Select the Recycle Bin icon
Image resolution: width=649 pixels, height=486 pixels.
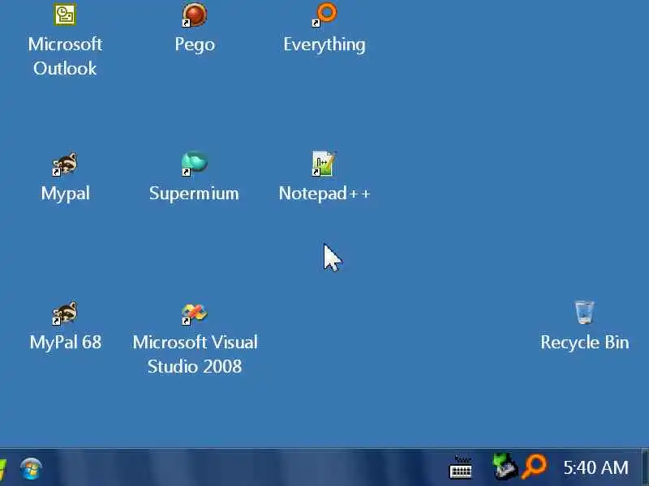584,313
